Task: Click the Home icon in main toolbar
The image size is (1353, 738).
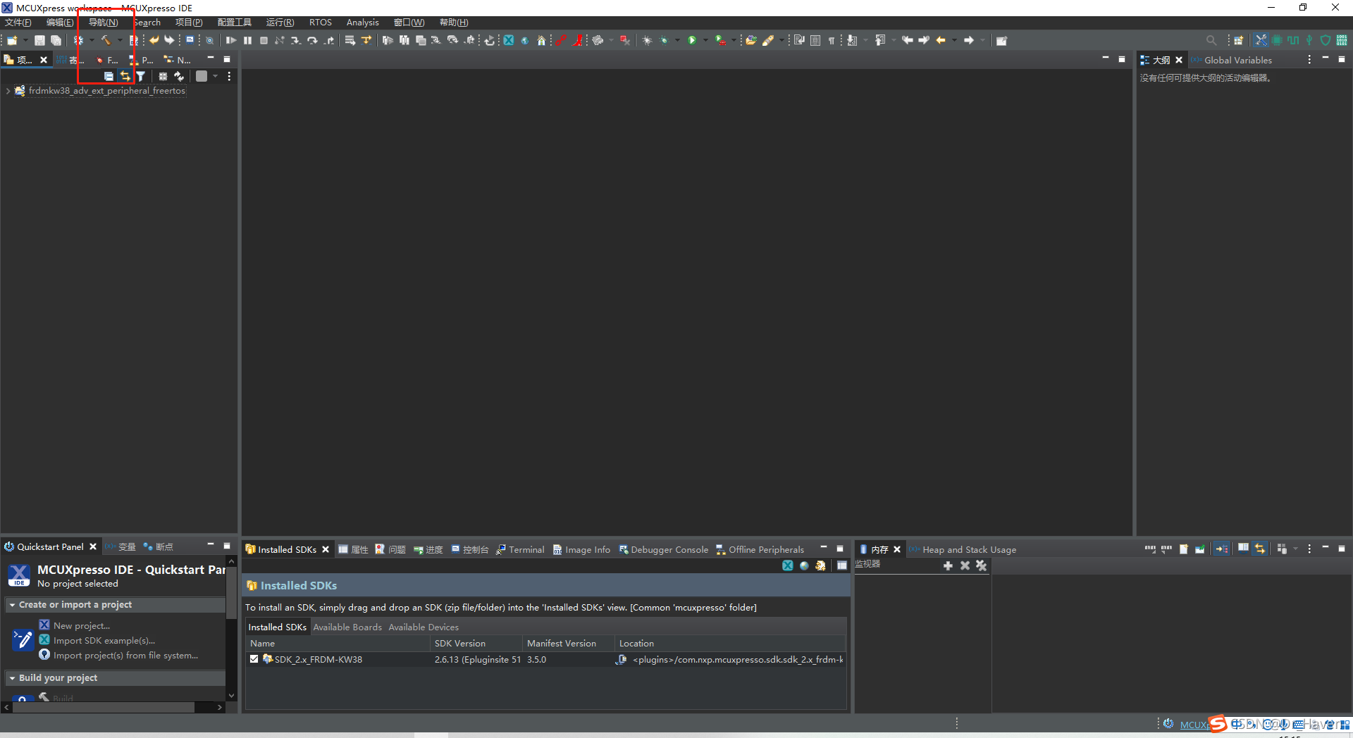Action: (x=541, y=40)
